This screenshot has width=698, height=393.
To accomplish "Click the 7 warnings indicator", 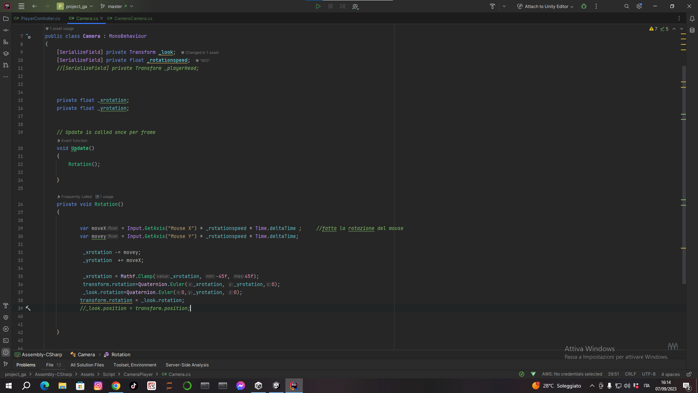I will click(653, 29).
